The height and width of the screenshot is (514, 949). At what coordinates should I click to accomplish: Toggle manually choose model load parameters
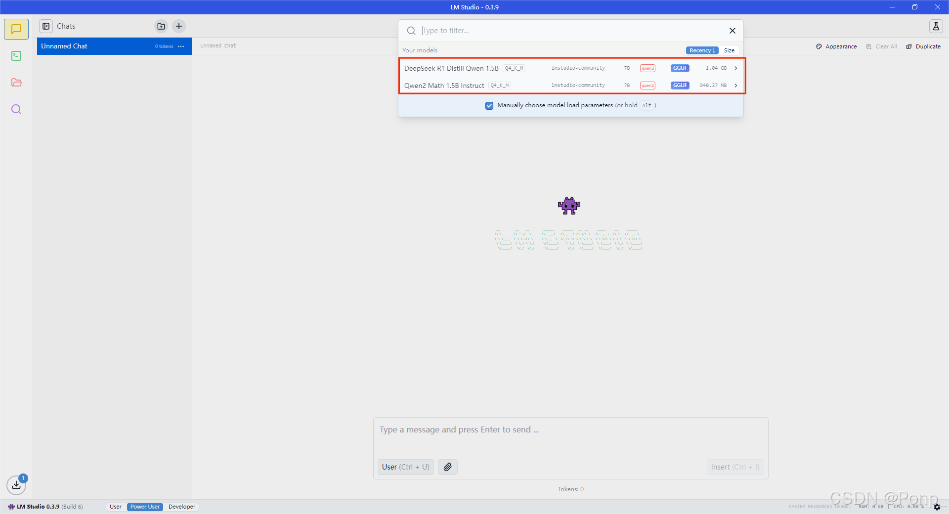pyautogui.click(x=489, y=106)
